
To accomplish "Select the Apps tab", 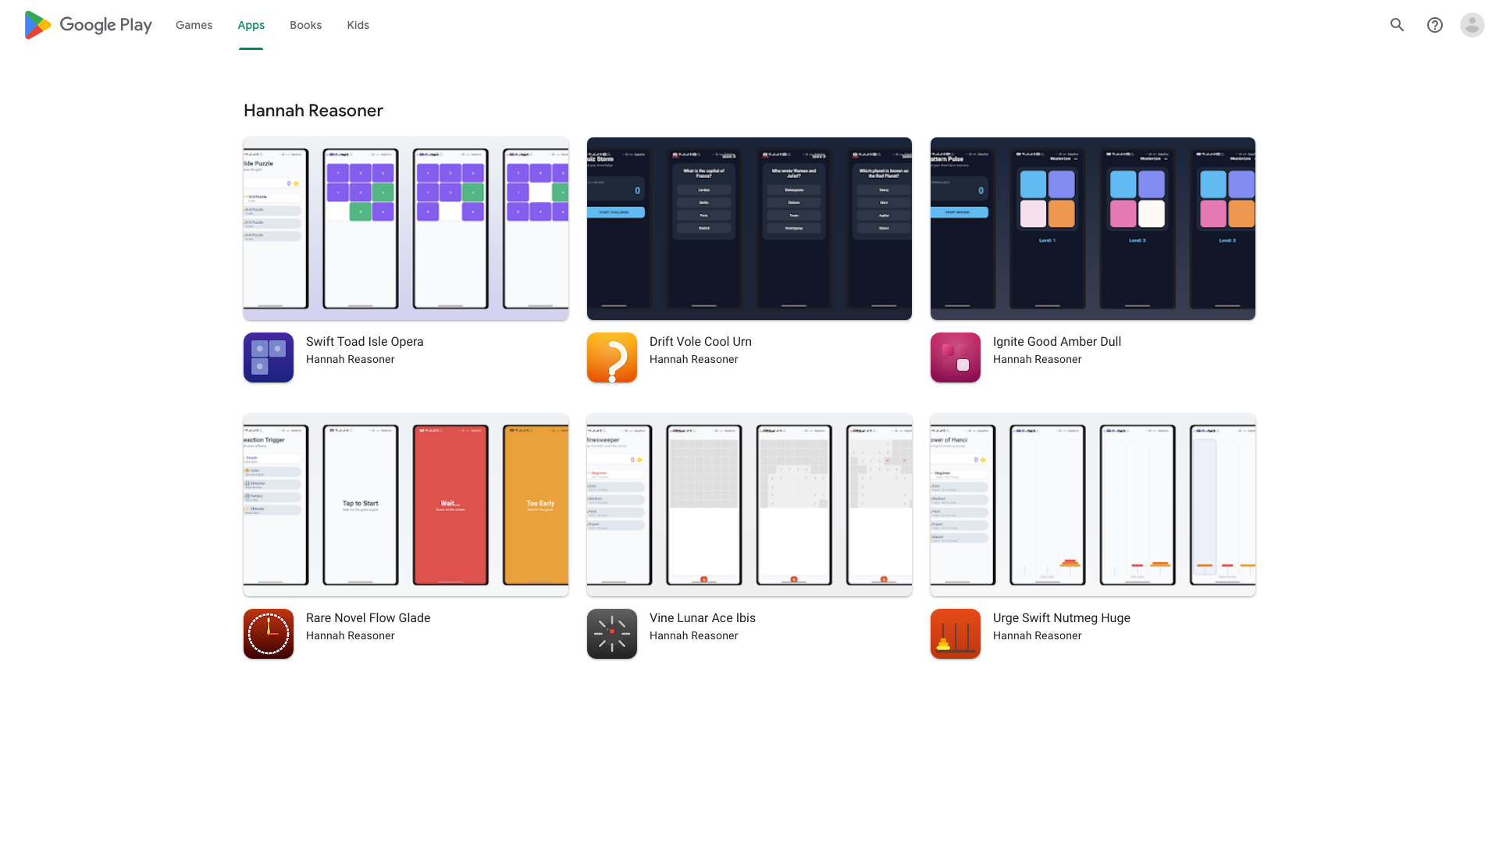I will (251, 25).
